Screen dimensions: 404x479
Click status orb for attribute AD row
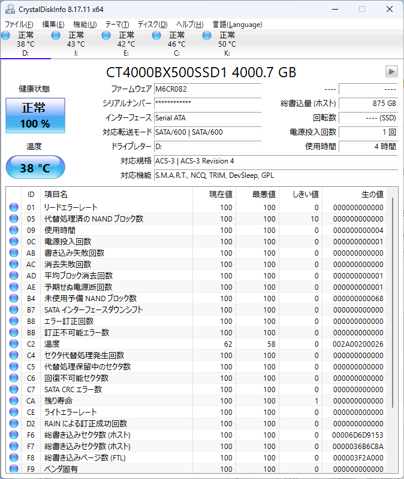click(x=14, y=275)
